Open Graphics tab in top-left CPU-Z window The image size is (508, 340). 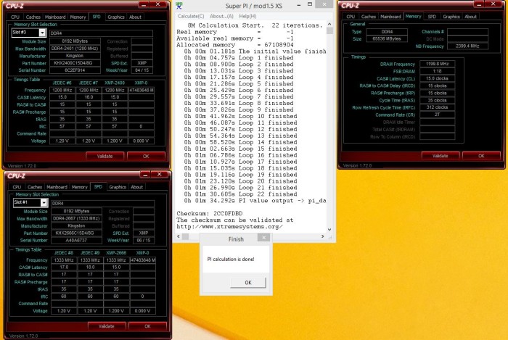pyautogui.click(x=116, y=17)
